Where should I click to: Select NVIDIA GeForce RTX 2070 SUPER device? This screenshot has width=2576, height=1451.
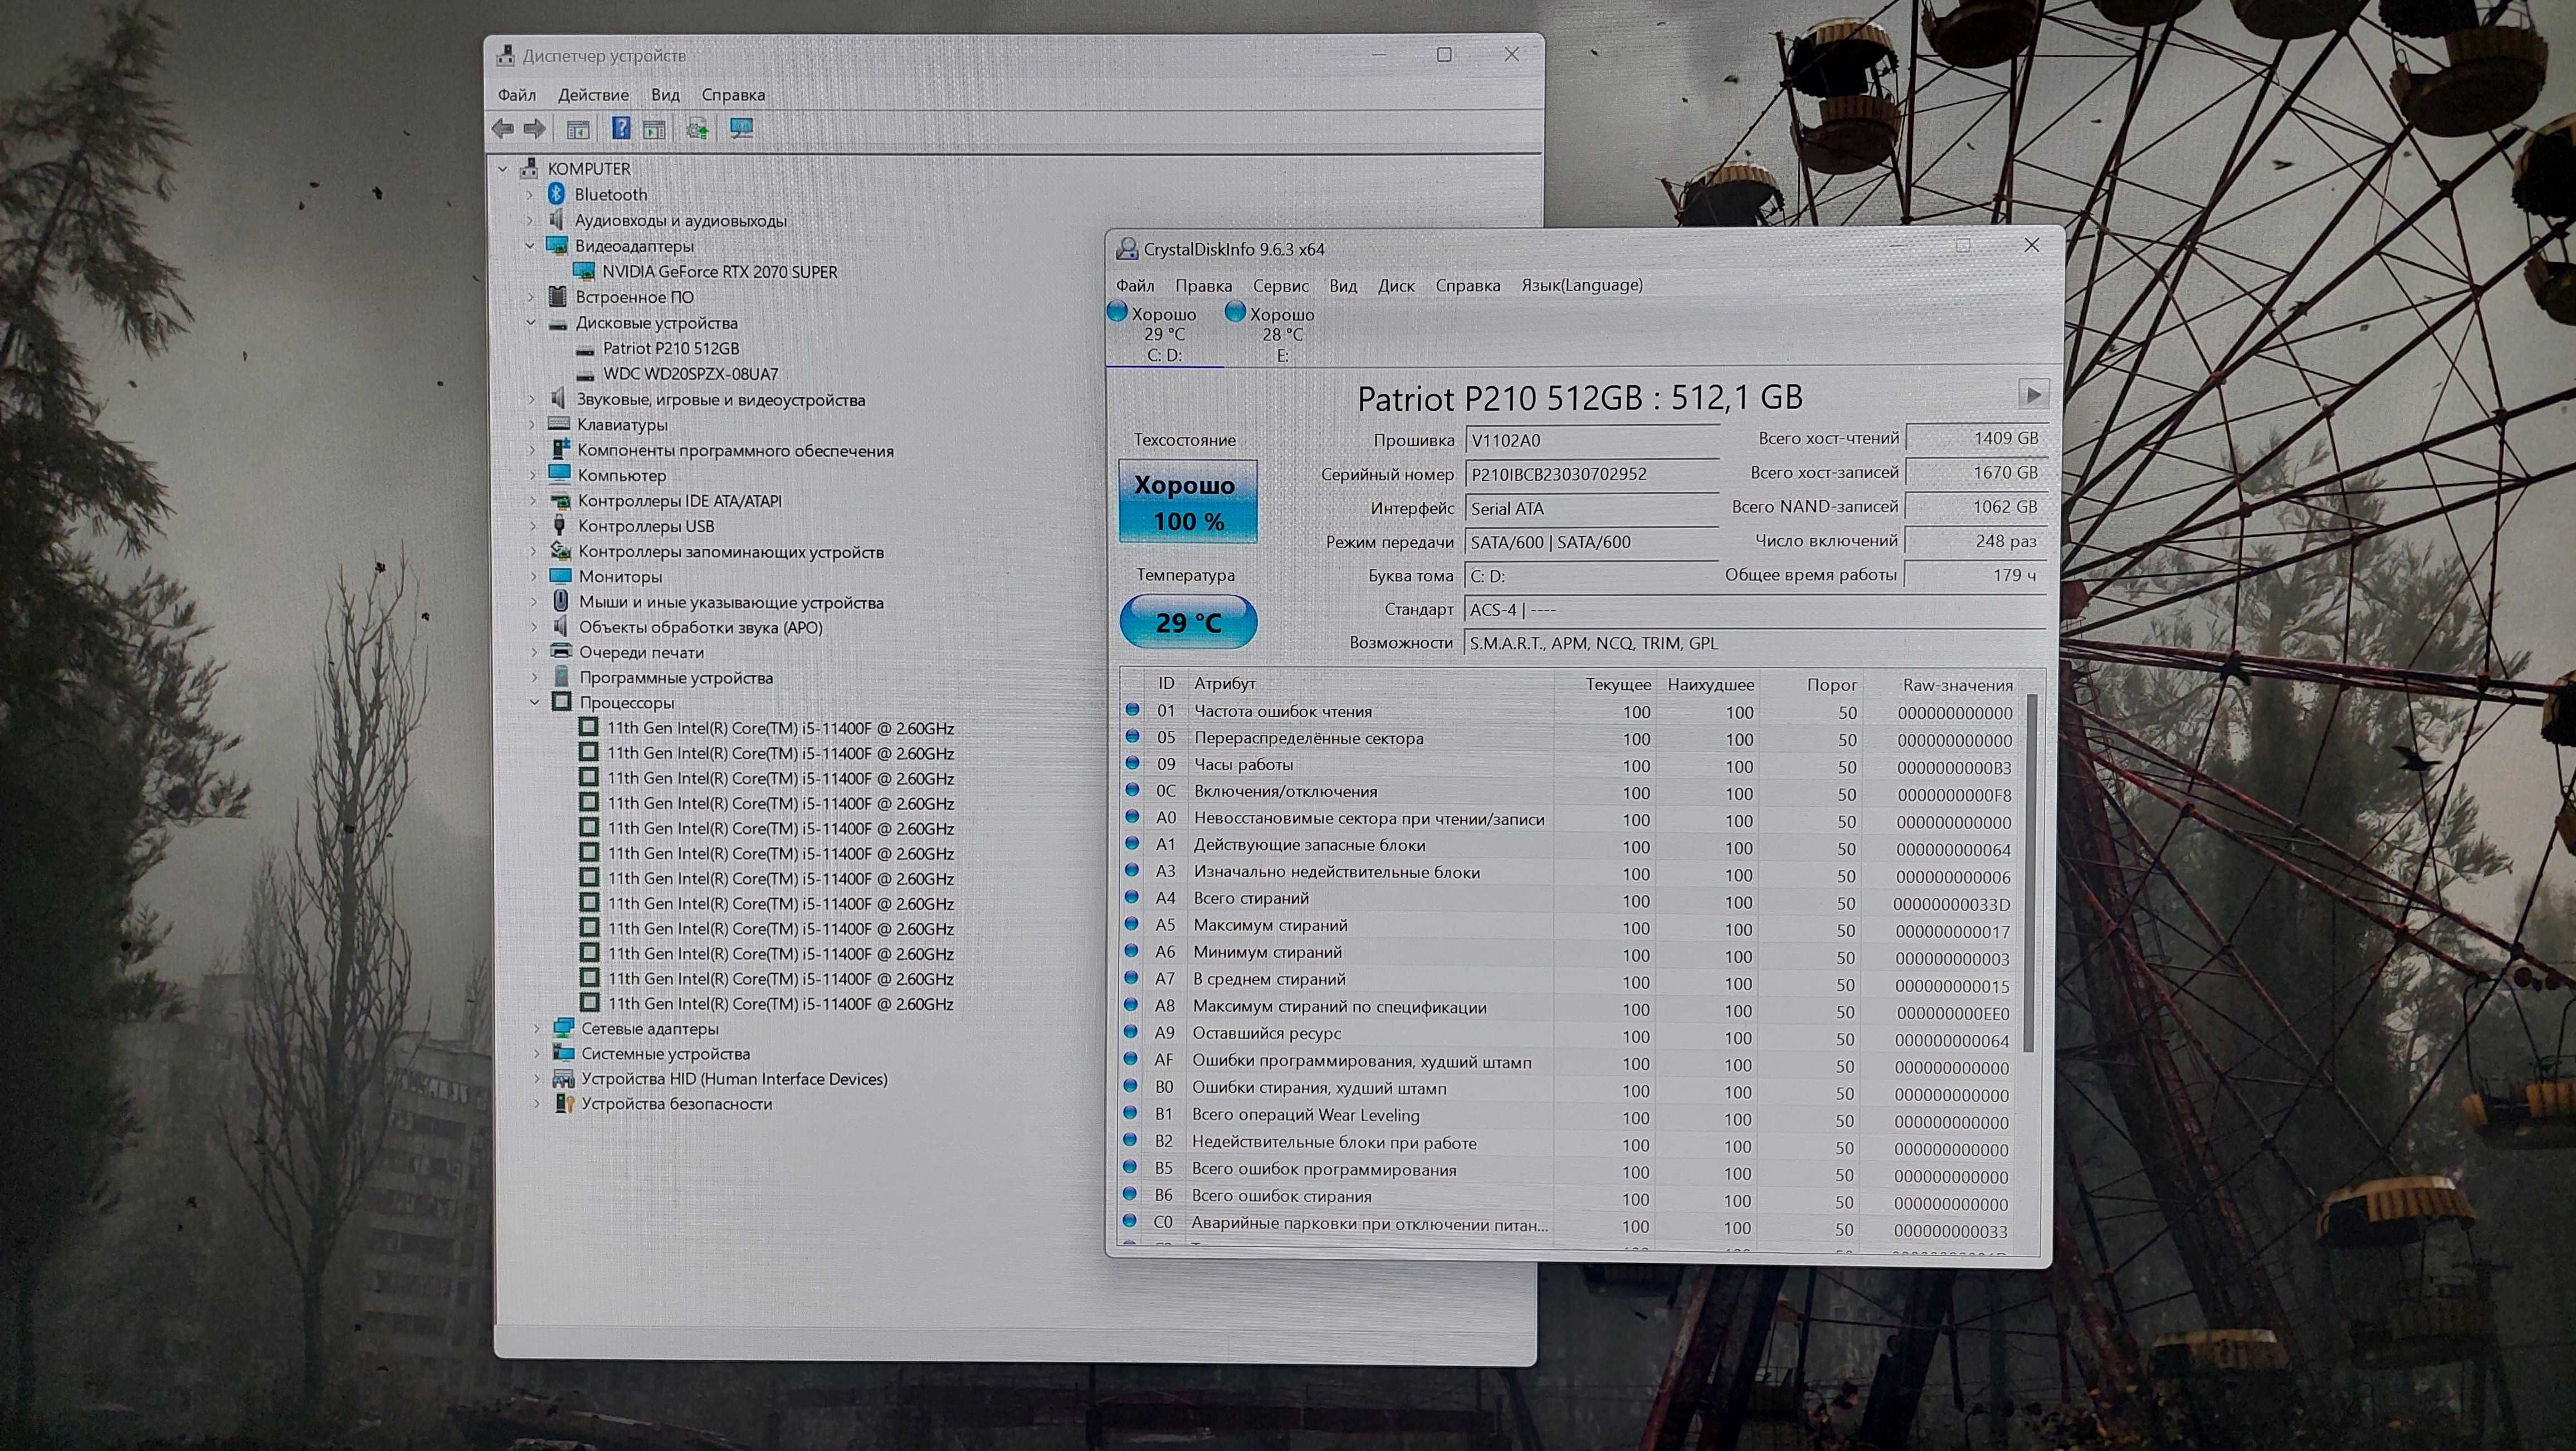(719, 271)
